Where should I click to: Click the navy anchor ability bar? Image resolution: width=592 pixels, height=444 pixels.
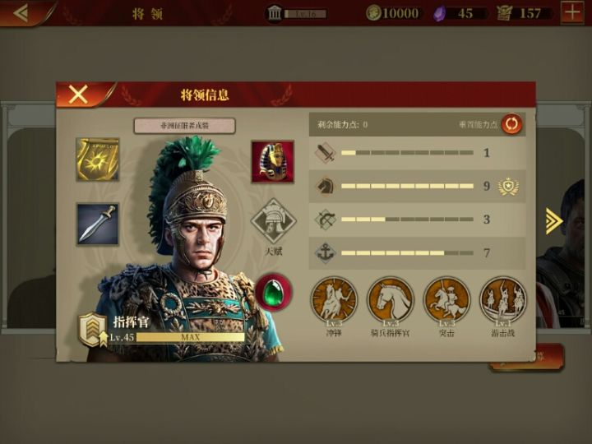click(x=407, y=253)
